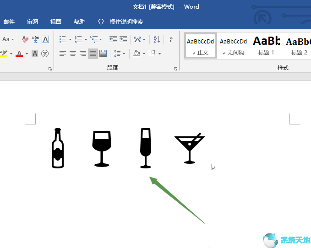Open the Multilevel List dropdown arrow
This screenshot has height=248, width=311.
(x=101, y=39)
